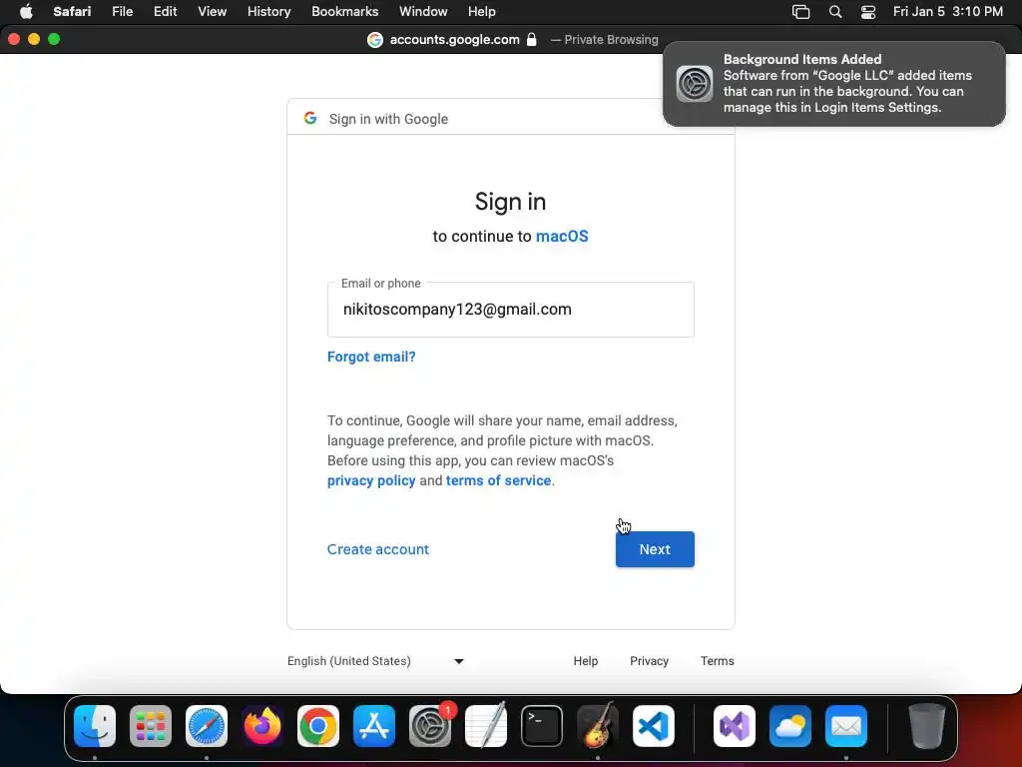Click the date and time in menu bar
This screenshot has height=767, width=1022.
pos(948,12)
